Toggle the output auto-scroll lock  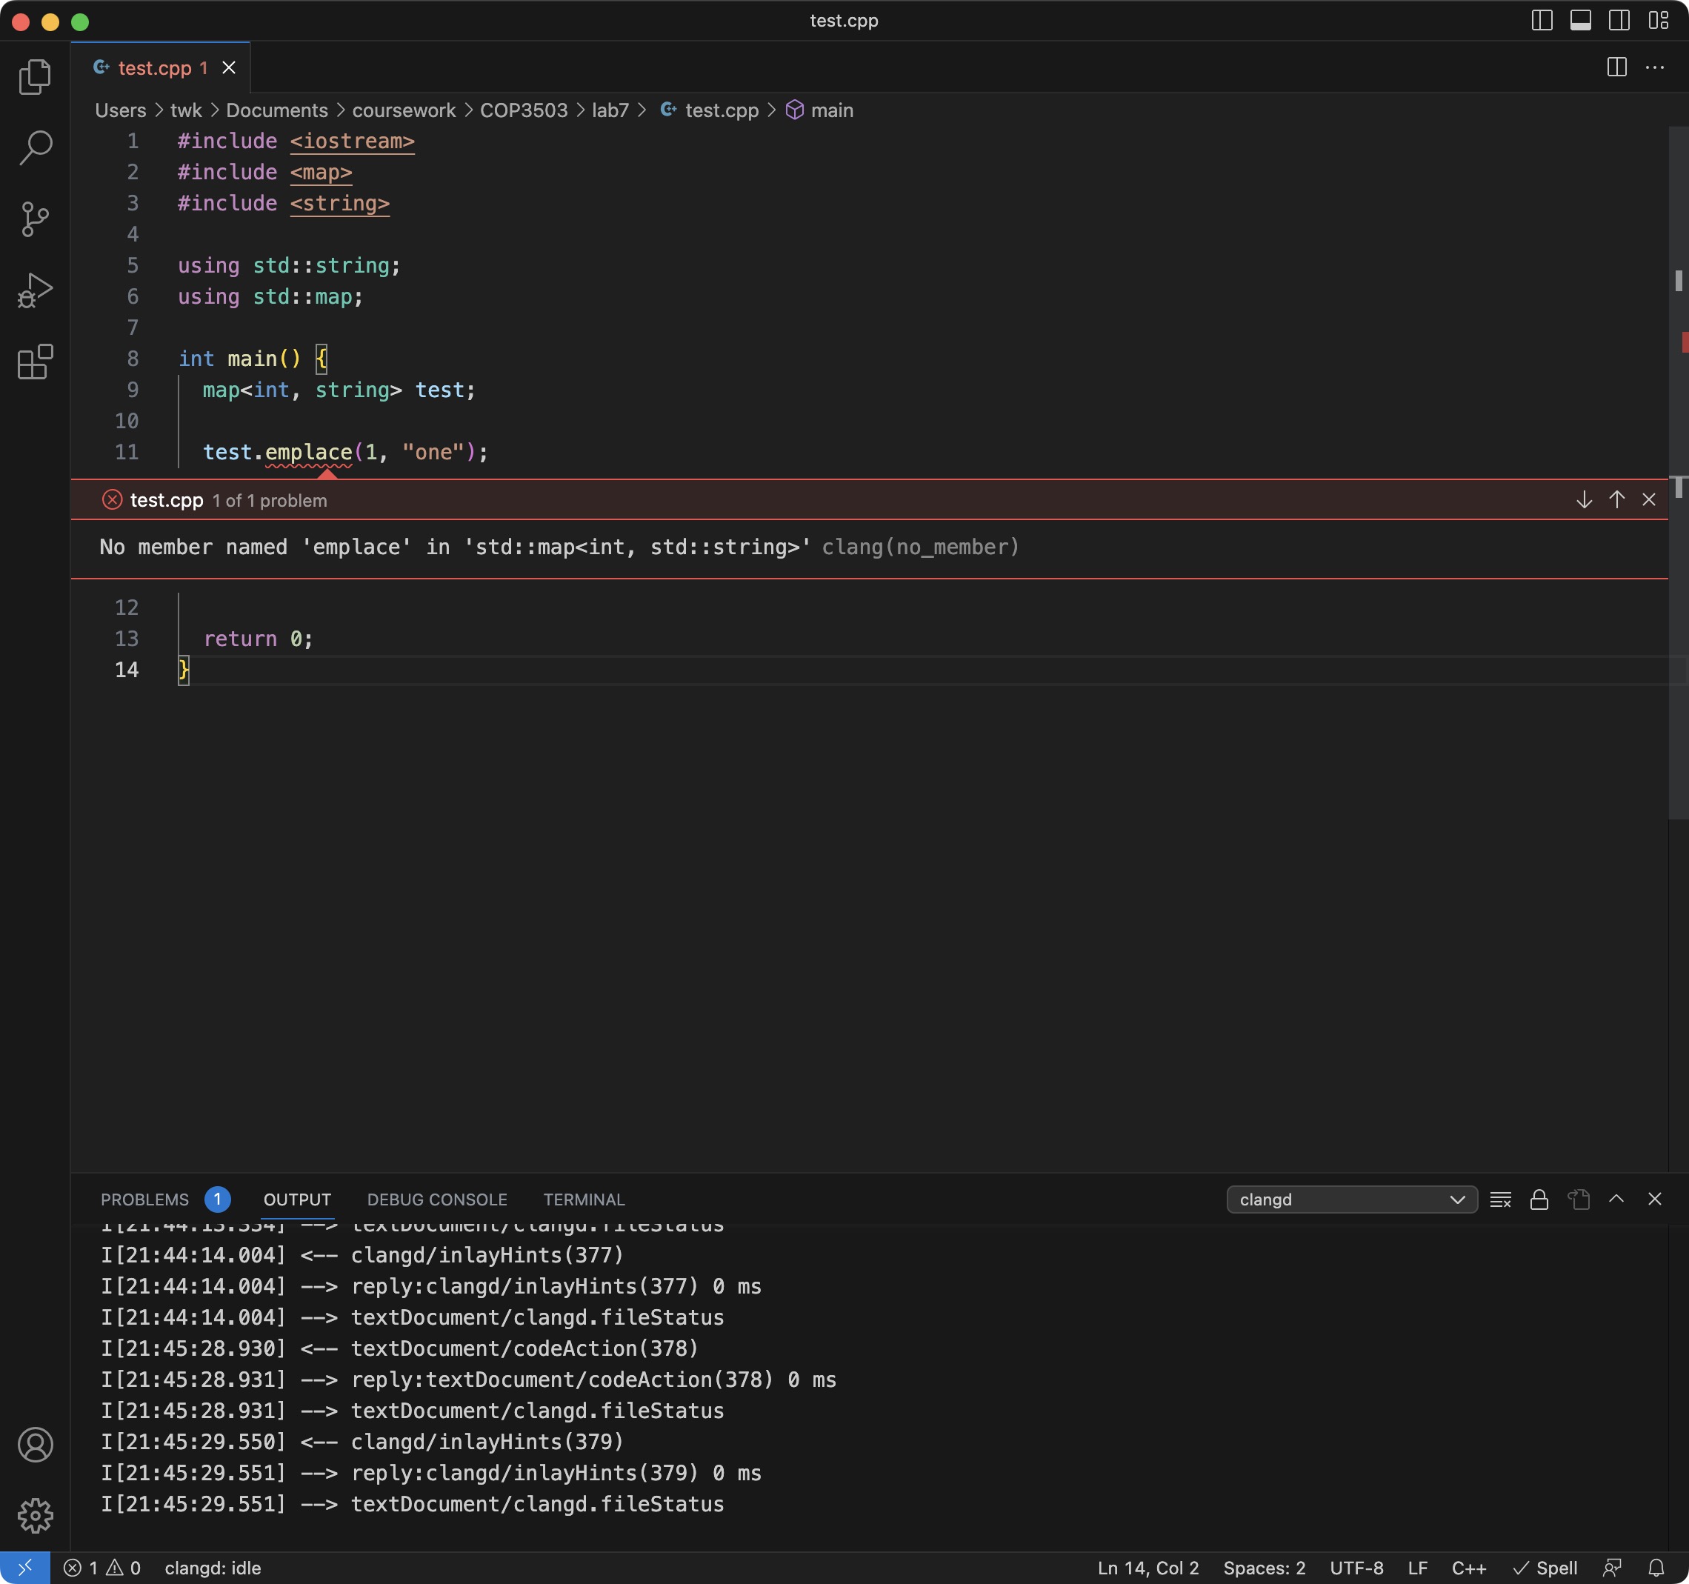coord(1539,1199)
